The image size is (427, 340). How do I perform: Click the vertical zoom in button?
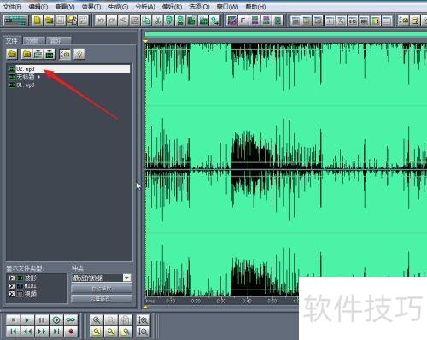(143, 320)
